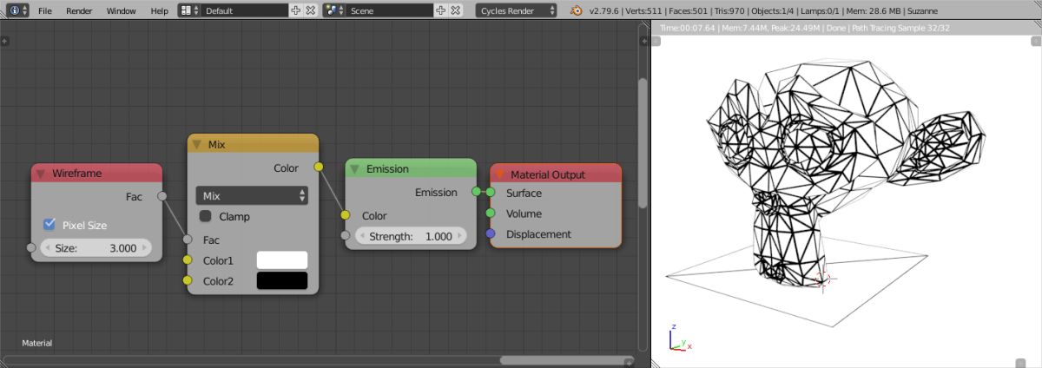Click the render view's bottom-right region toggle

(1020, 363)
